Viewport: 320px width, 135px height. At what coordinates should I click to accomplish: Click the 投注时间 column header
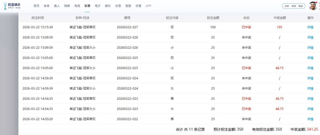(x=38, y=18)
